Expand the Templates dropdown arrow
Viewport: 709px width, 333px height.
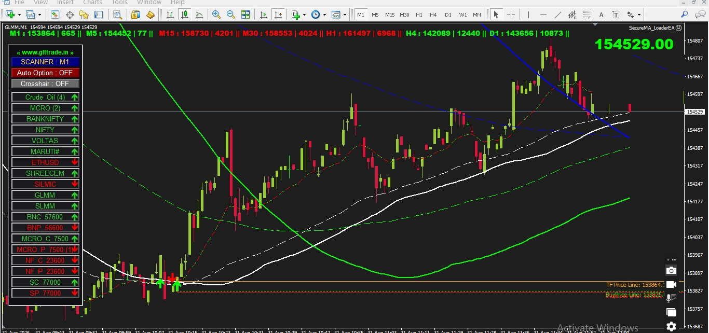[x=345, y=15]
